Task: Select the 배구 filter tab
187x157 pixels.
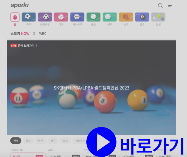Action: point(53,141)
